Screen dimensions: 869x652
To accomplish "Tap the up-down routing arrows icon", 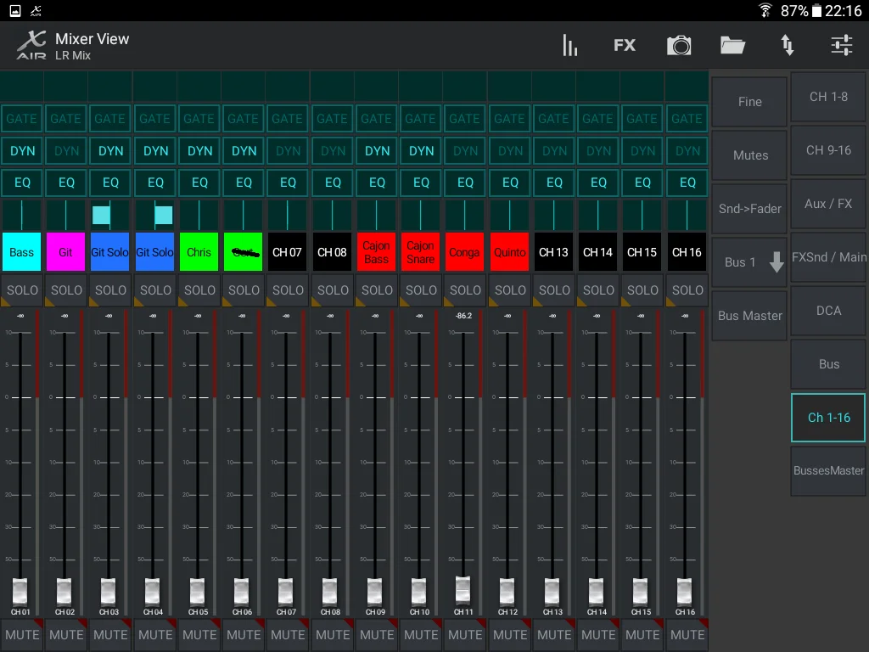I will click(787, 46).
